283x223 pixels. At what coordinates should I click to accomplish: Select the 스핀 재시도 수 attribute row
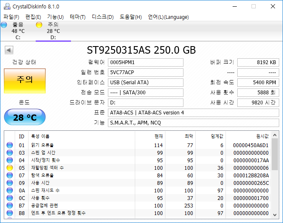(138, 190)
